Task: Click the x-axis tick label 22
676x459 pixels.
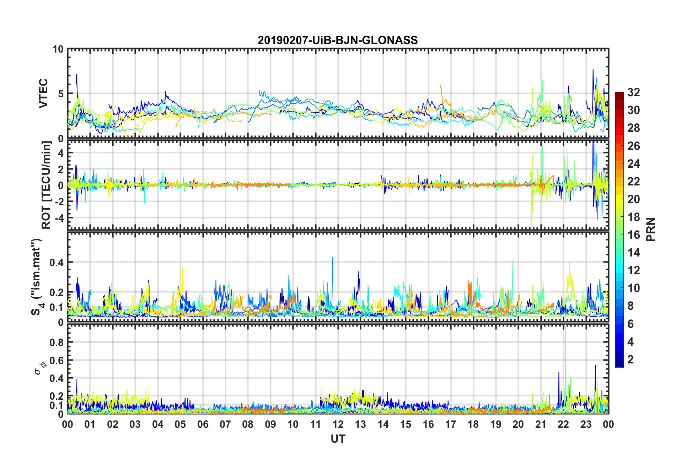Action: click(x=563, y=424)
